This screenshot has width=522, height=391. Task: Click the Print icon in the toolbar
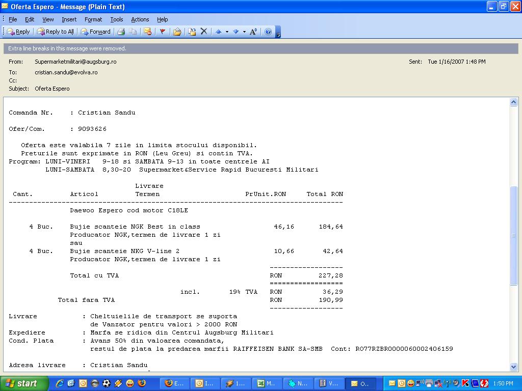pos(121,32)
